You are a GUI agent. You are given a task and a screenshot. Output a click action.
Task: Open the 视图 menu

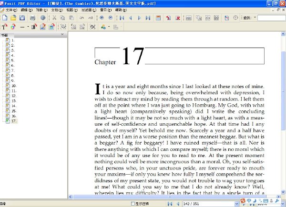pyautogui.click(x=72, y=10)
